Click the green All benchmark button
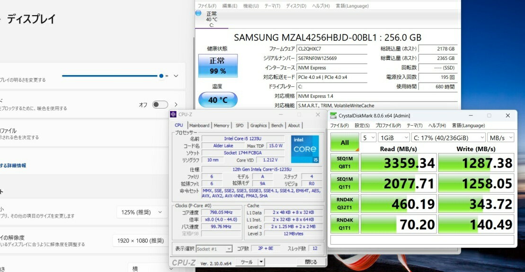This screenshot has height=272, width=525. click(x=345, y=142)
